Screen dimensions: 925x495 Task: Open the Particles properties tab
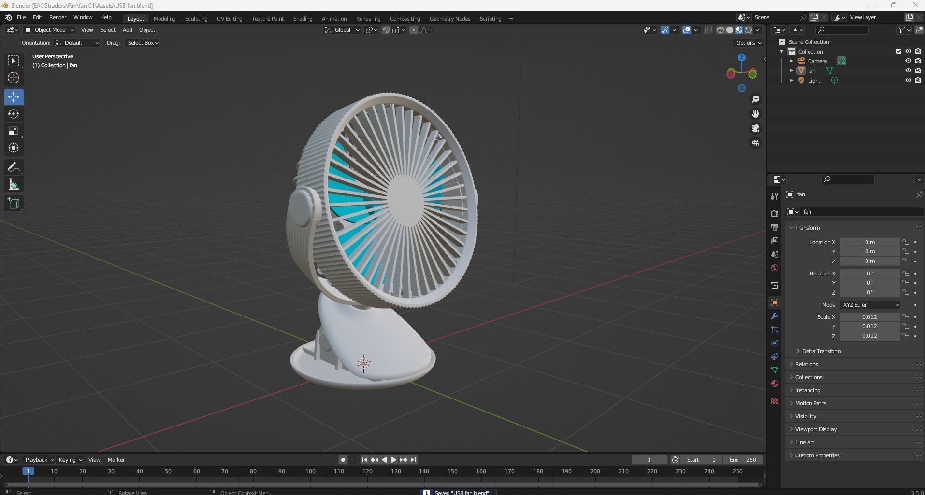(775, 330)
